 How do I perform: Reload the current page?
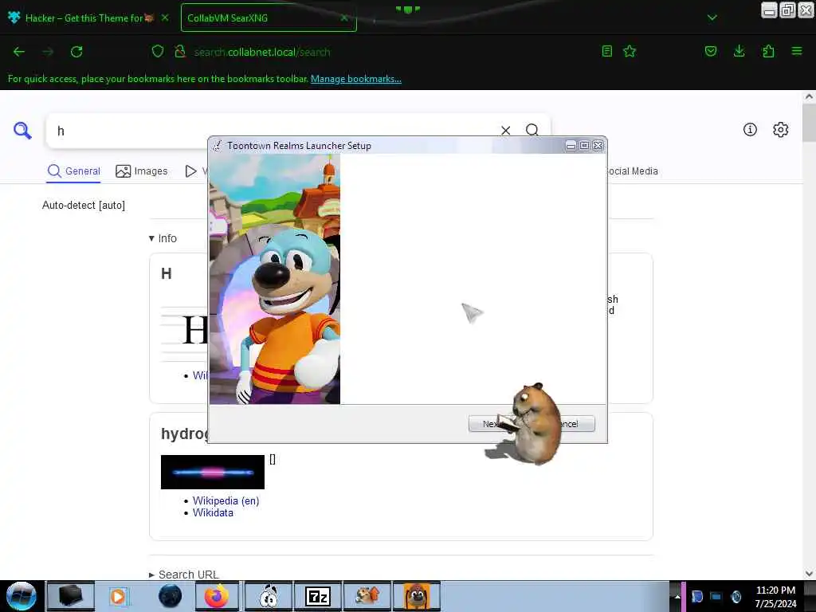(x=76, y=52)
